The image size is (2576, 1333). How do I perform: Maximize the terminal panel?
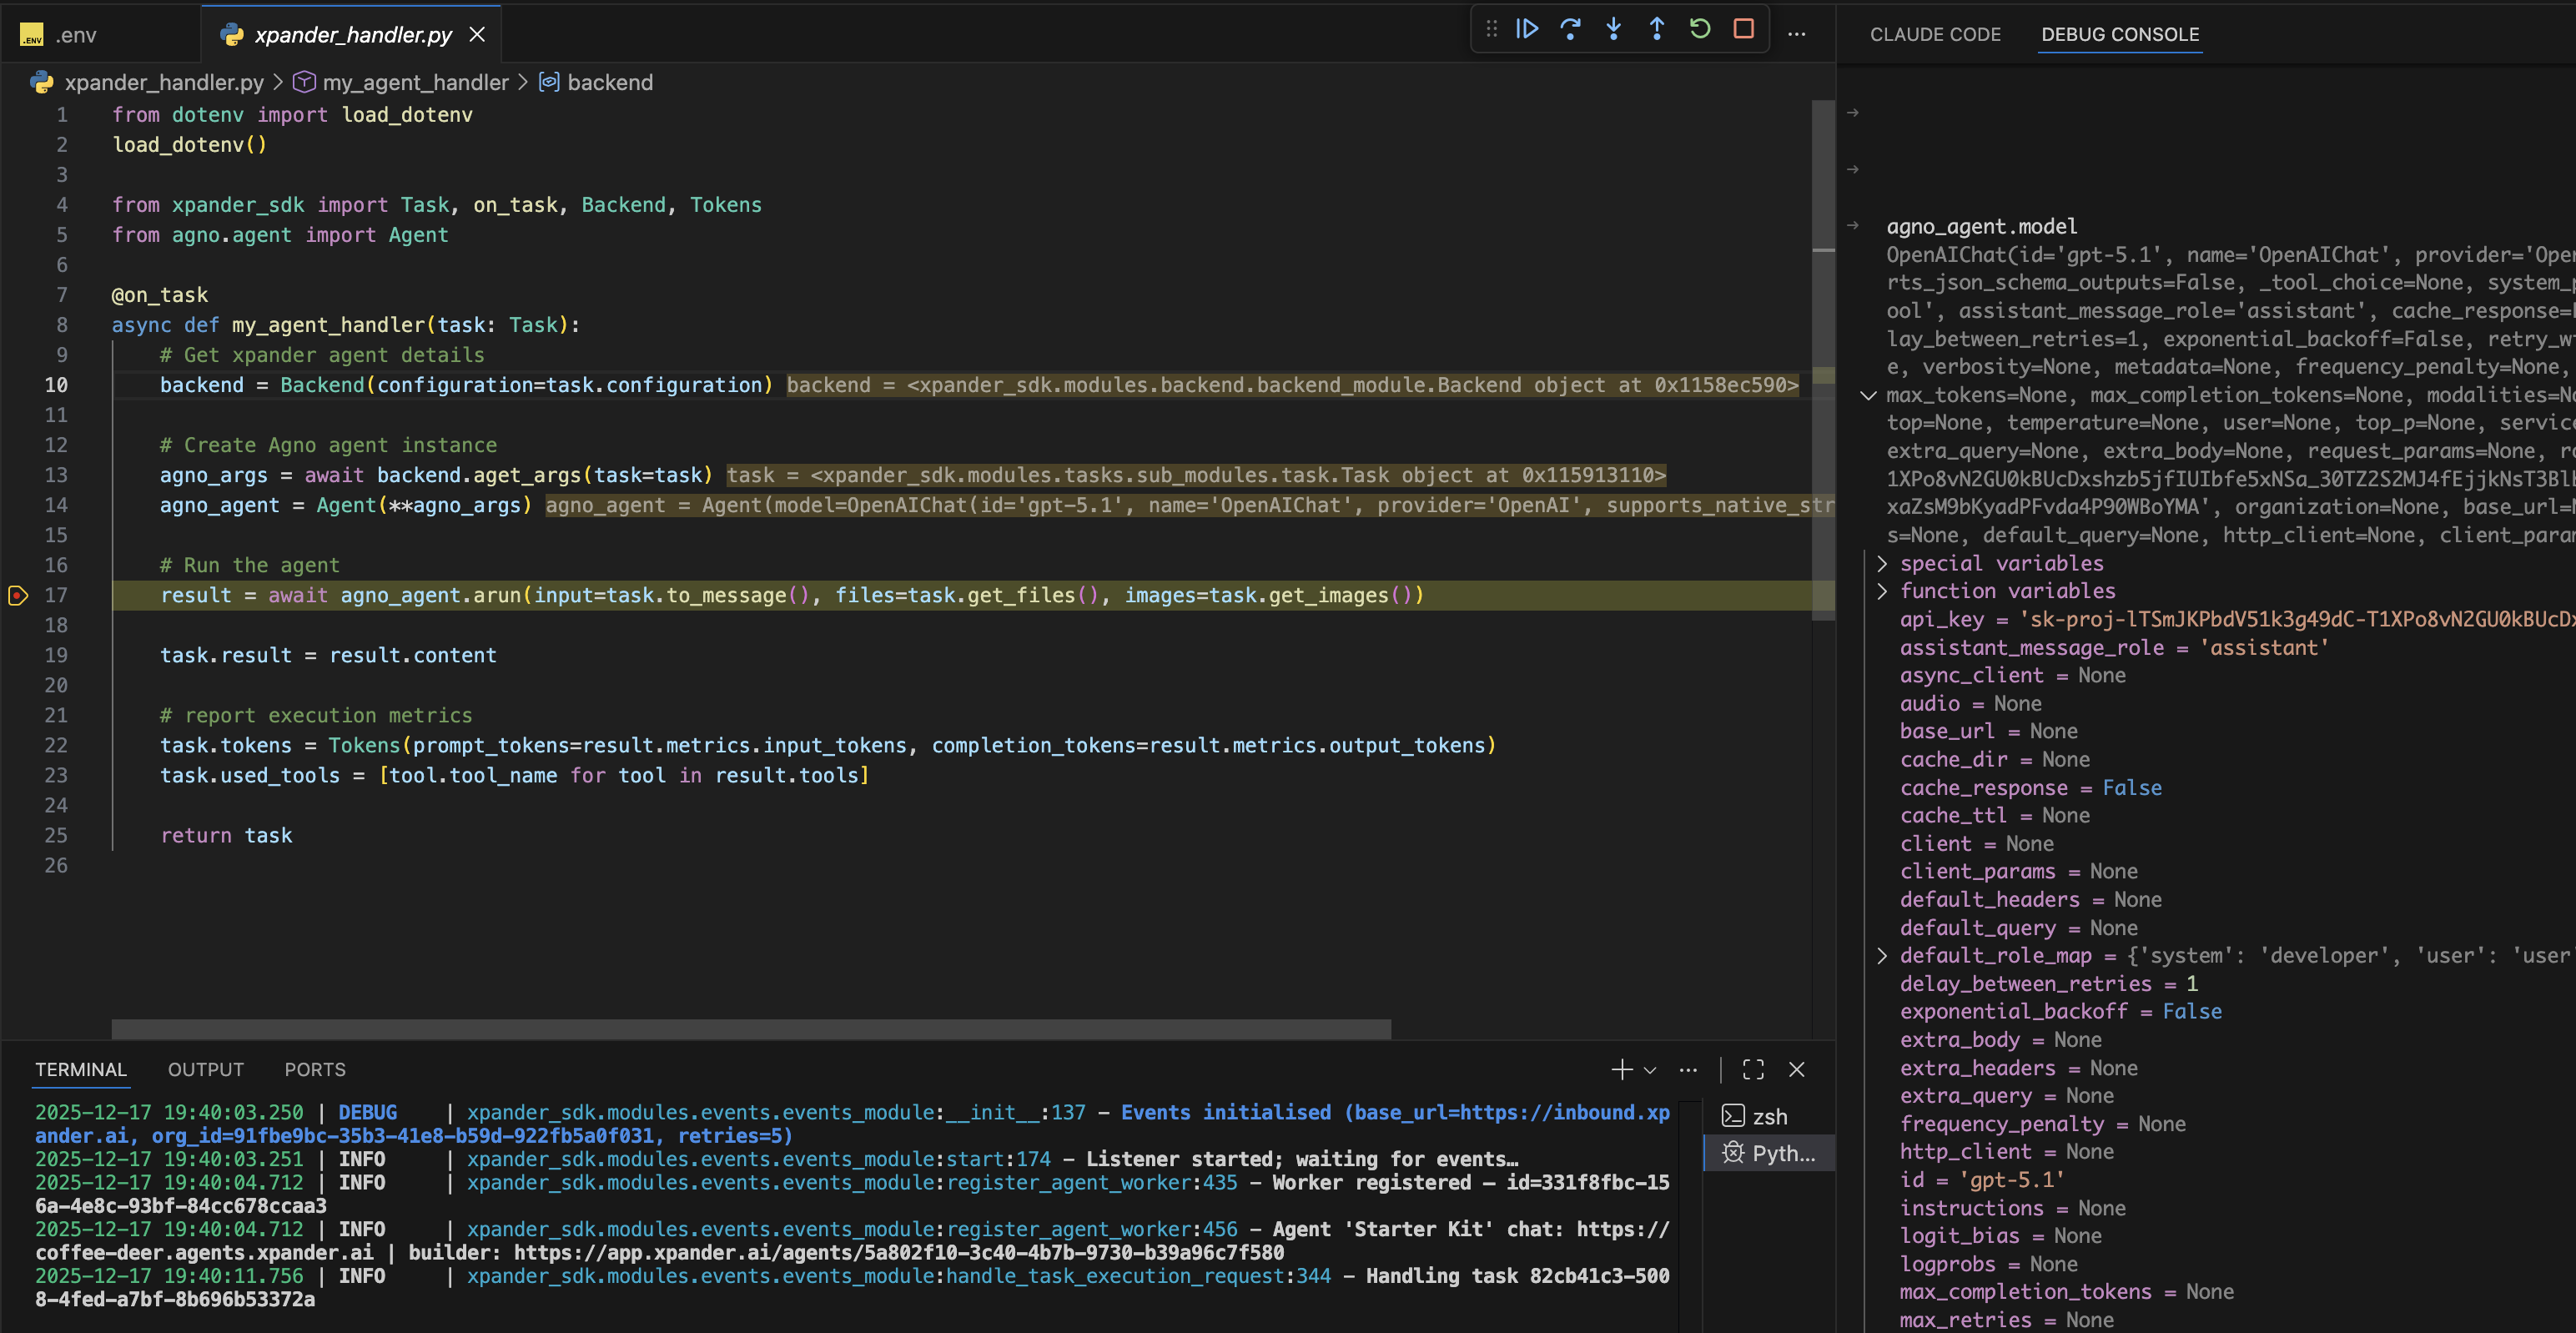[1753, 1070]
